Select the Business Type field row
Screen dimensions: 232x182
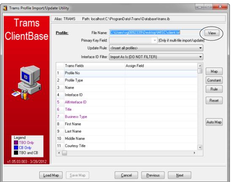pyautogui.click(x=127, y=117)
